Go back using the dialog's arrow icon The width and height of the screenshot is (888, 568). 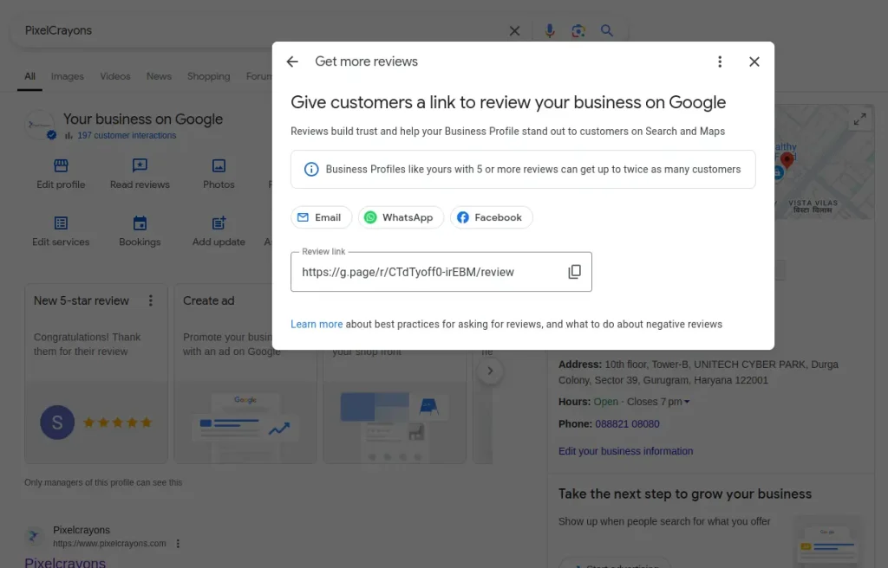coord(292,61)
